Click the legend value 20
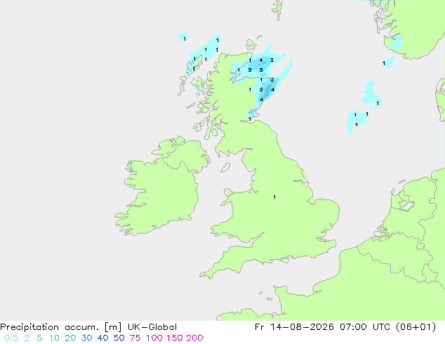Screen dimensions: 445x344 point(70,338)
